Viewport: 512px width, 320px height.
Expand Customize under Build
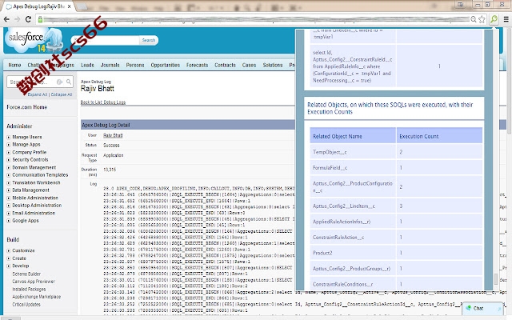point(9,250)
